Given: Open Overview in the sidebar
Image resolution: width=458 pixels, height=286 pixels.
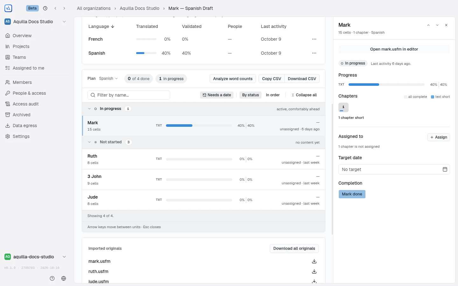Looking at the screenshot, I should coord(36,36).
